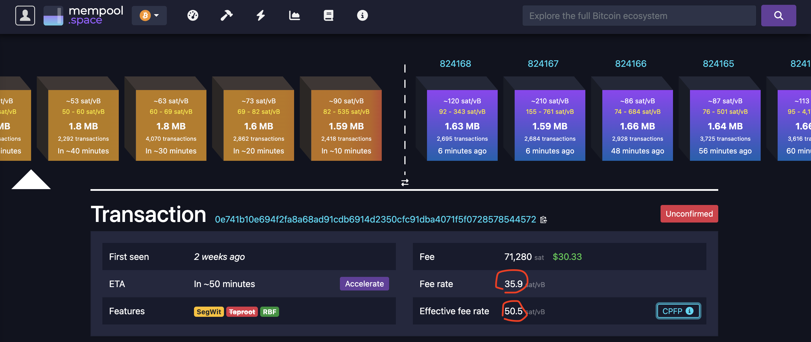
Task: Open the dashboard gauge icon
Action: click(193, 16)
